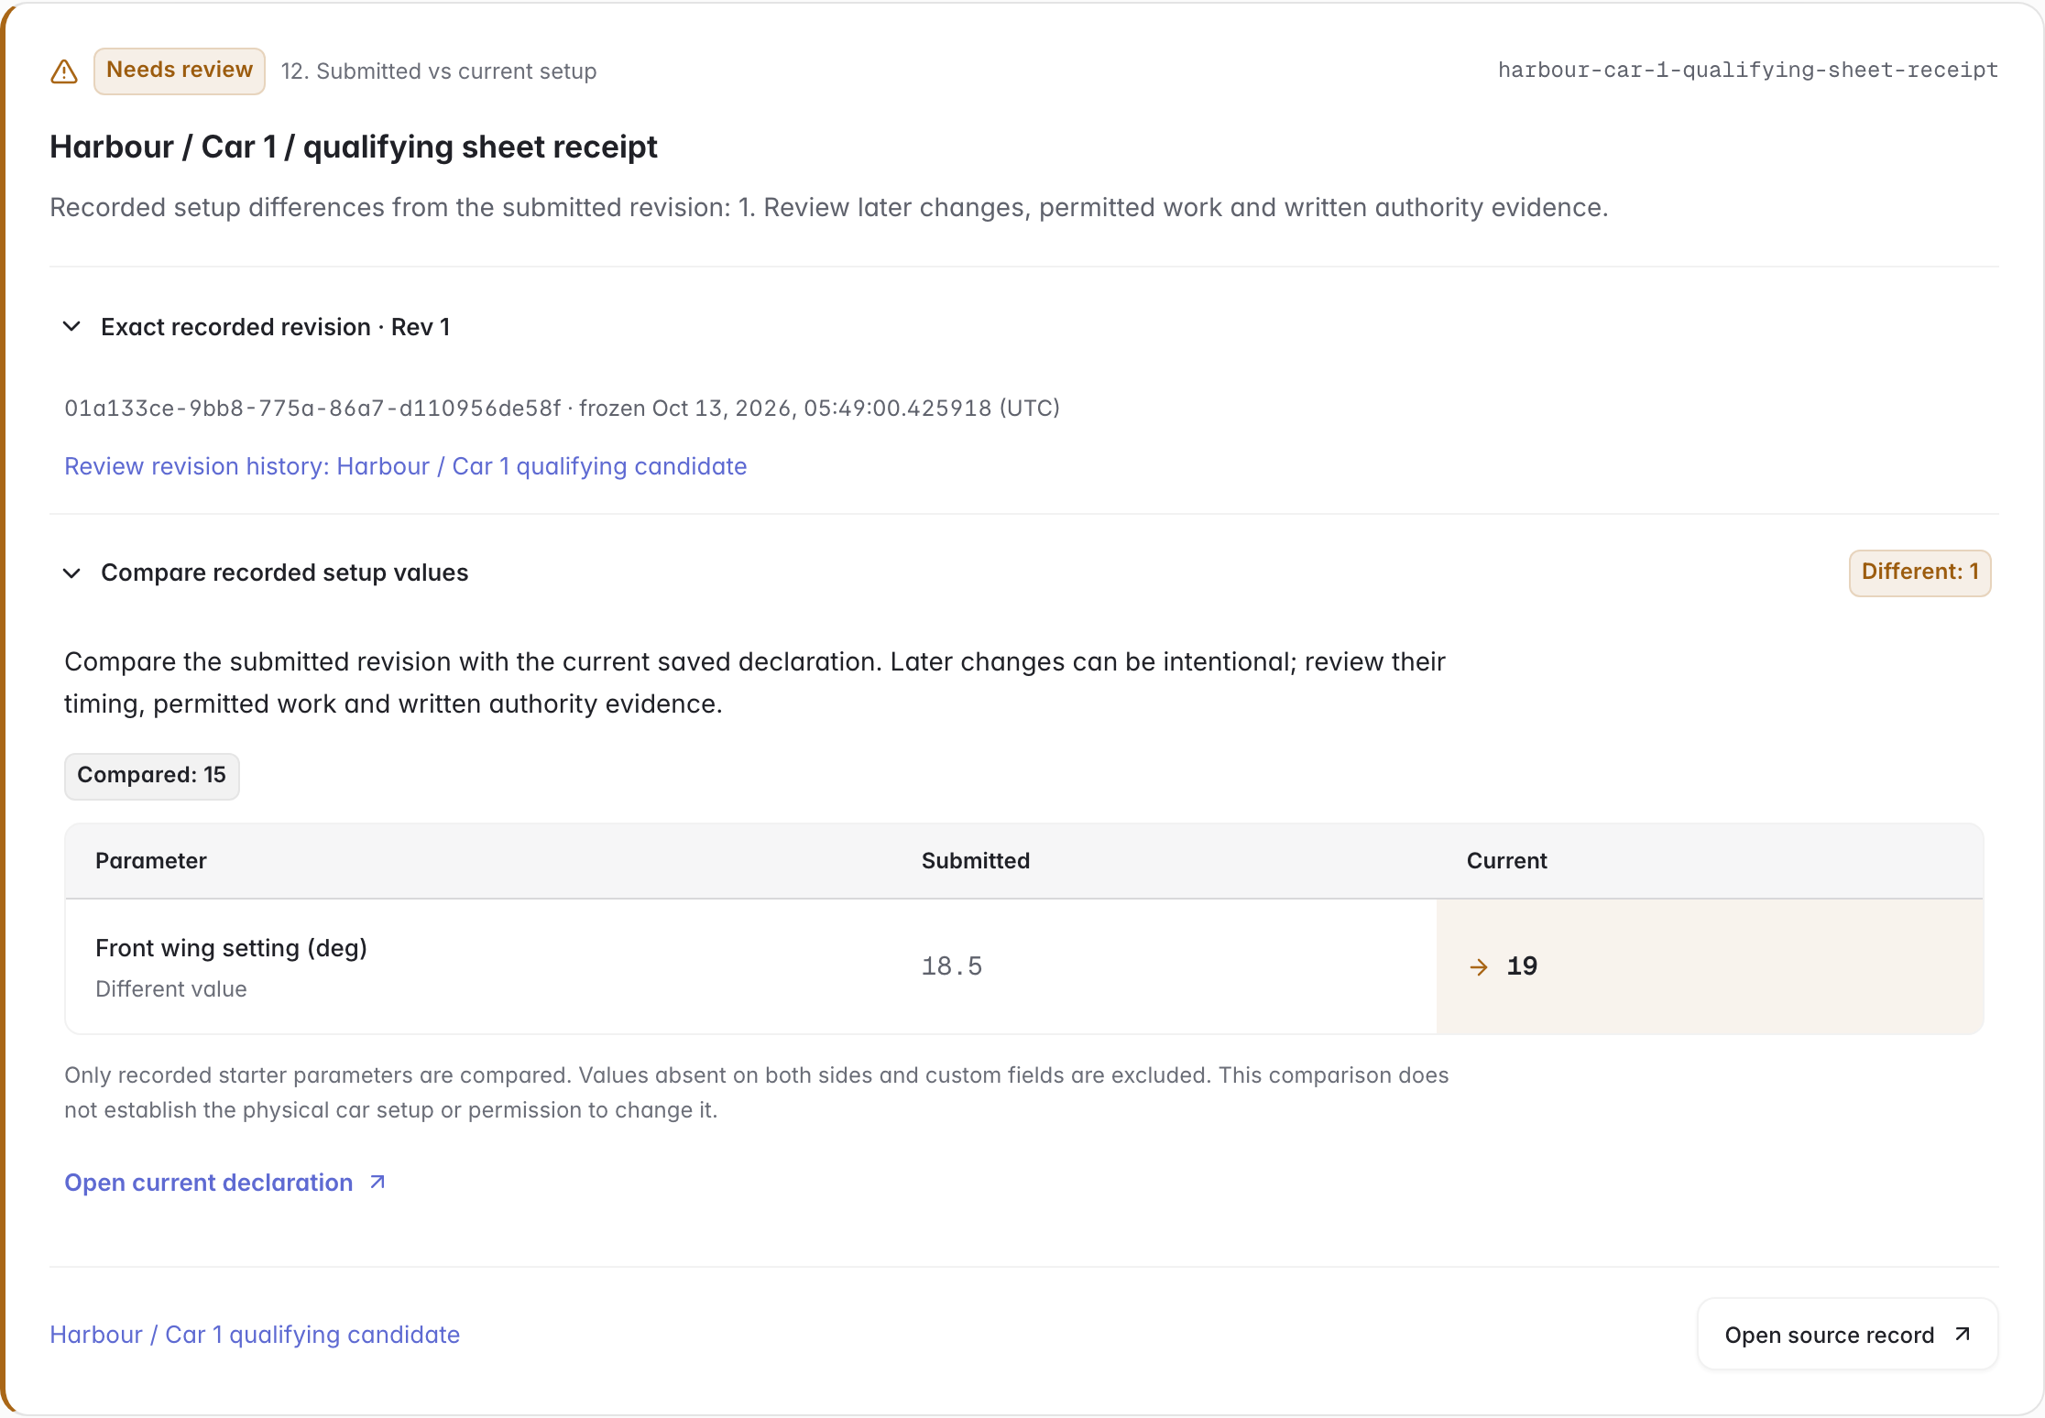Image resolution: width=2045 pixels, height=1418 pixels.
Task: Select the submitted value 18.5
Action: click(952, 966)
